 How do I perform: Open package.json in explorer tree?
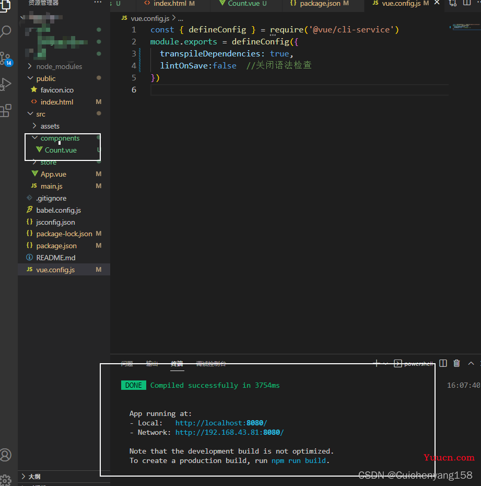[64, 246]
